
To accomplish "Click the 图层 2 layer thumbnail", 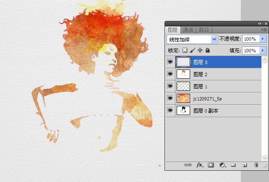I will [x=183, y=74].
